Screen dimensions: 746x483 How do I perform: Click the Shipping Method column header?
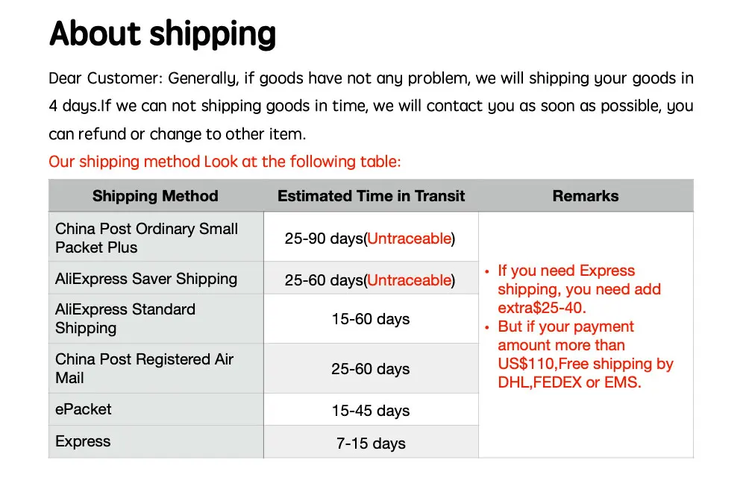pos(155,196)
